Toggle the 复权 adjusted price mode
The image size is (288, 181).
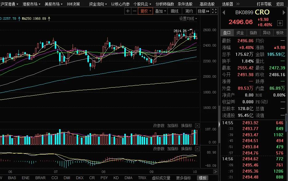pyautogui.click(x=144, y=11)
